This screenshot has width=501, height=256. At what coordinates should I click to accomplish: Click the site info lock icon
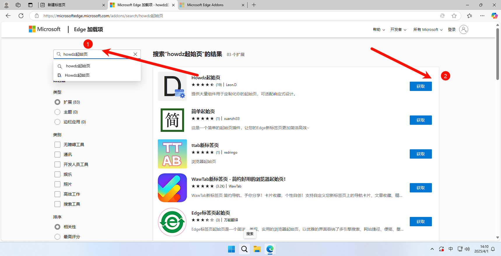(37, 16)
